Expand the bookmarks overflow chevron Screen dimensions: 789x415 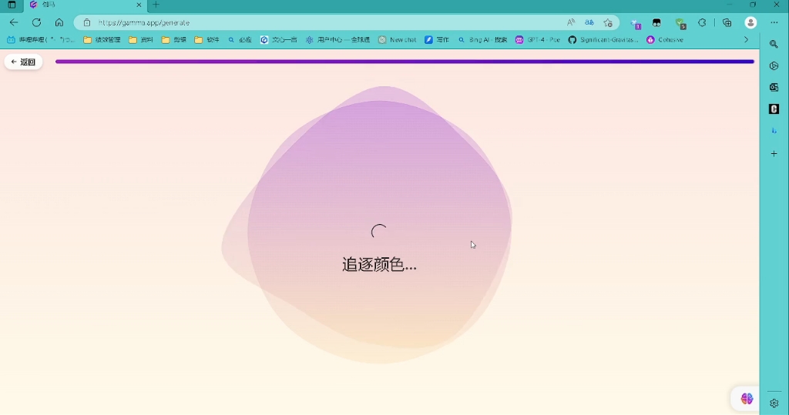point(746,40)
